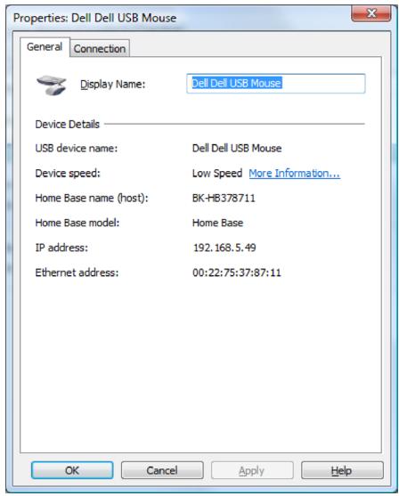Open the More Information link
Screen dimensions: 399x496
point(294,173)
